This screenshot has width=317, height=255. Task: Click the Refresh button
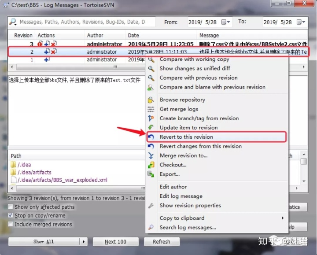(x=162, y=242)
